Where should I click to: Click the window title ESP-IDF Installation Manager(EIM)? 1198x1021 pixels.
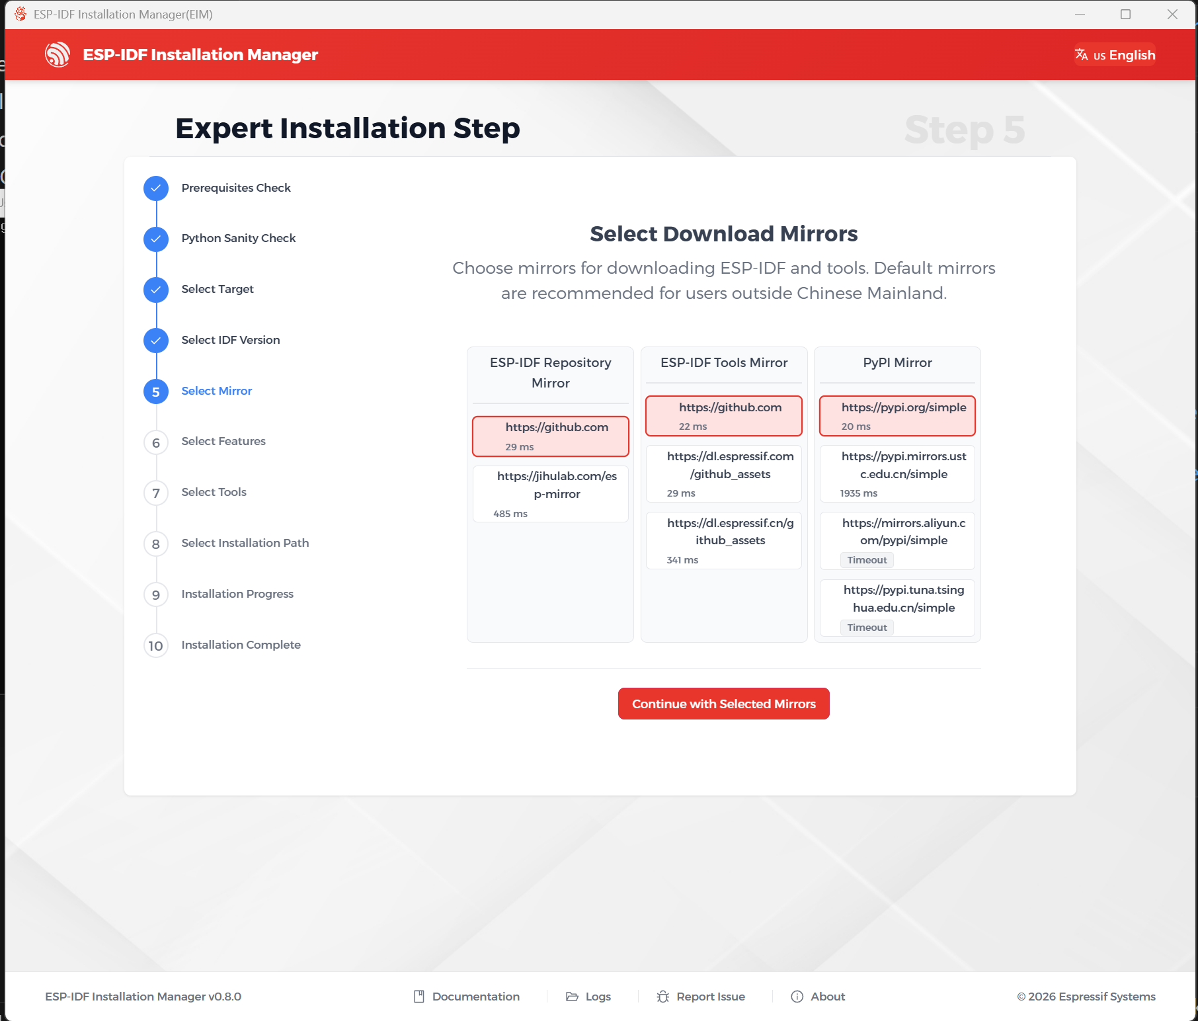[123, 14]
